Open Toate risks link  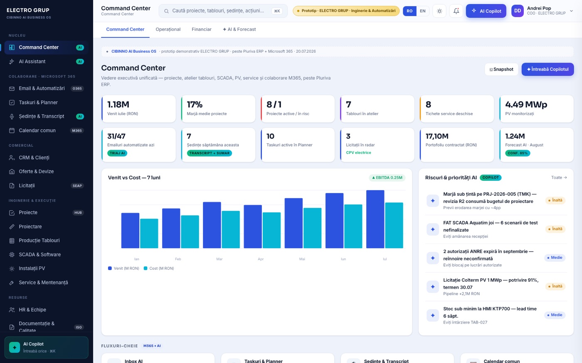pyautogui.click(x=559, y=178)
